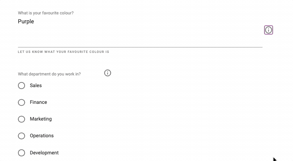Click the underline of the favourite colour field
Screen dimensions: 293x161
tap(140, 47)
